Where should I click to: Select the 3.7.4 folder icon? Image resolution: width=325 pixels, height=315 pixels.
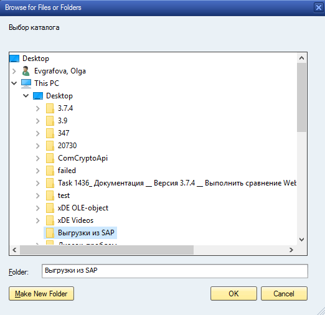(x=50, y=108)
